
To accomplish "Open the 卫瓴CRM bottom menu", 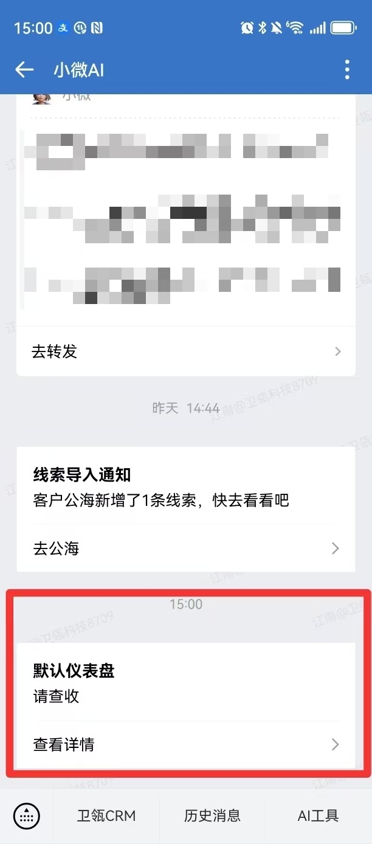I will pyautogui.click(x=106, y=815).
